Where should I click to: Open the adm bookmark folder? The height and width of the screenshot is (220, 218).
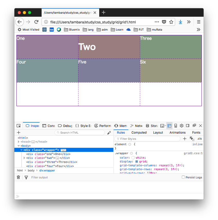click(x=102, y=30)
